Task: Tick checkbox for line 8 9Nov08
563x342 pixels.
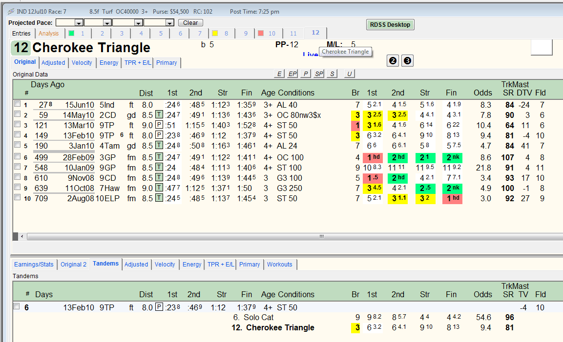Action: (x=17, y=177)
